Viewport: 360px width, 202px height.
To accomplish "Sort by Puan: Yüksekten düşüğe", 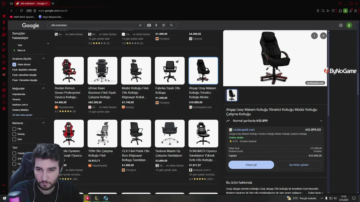I will (25, 80).
